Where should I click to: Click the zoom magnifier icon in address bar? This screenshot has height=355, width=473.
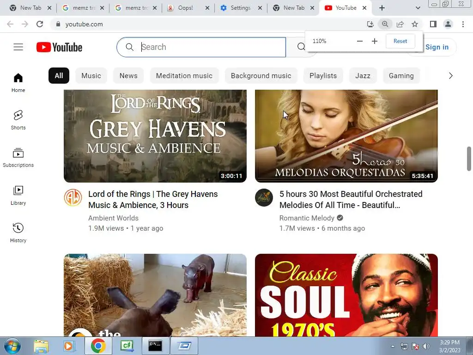(x=385, y=24)
